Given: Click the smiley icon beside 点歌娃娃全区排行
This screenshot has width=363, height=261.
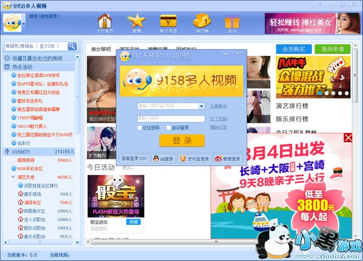Looking at the screenshot, I should [x=21, y=185].
